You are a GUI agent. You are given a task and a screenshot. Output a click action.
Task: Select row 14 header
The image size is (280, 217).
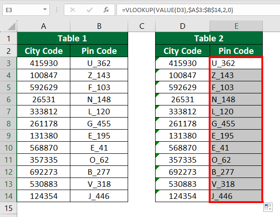(x=8, y=196)
